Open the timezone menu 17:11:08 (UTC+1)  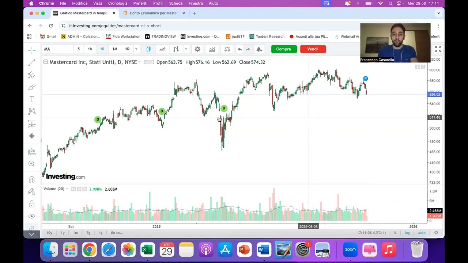click(371, 233)
